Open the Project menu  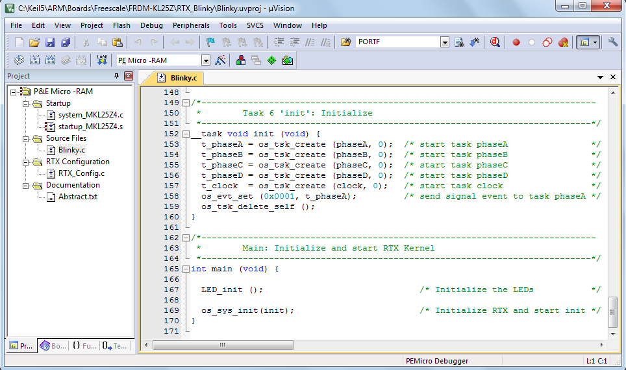(92, 25)
